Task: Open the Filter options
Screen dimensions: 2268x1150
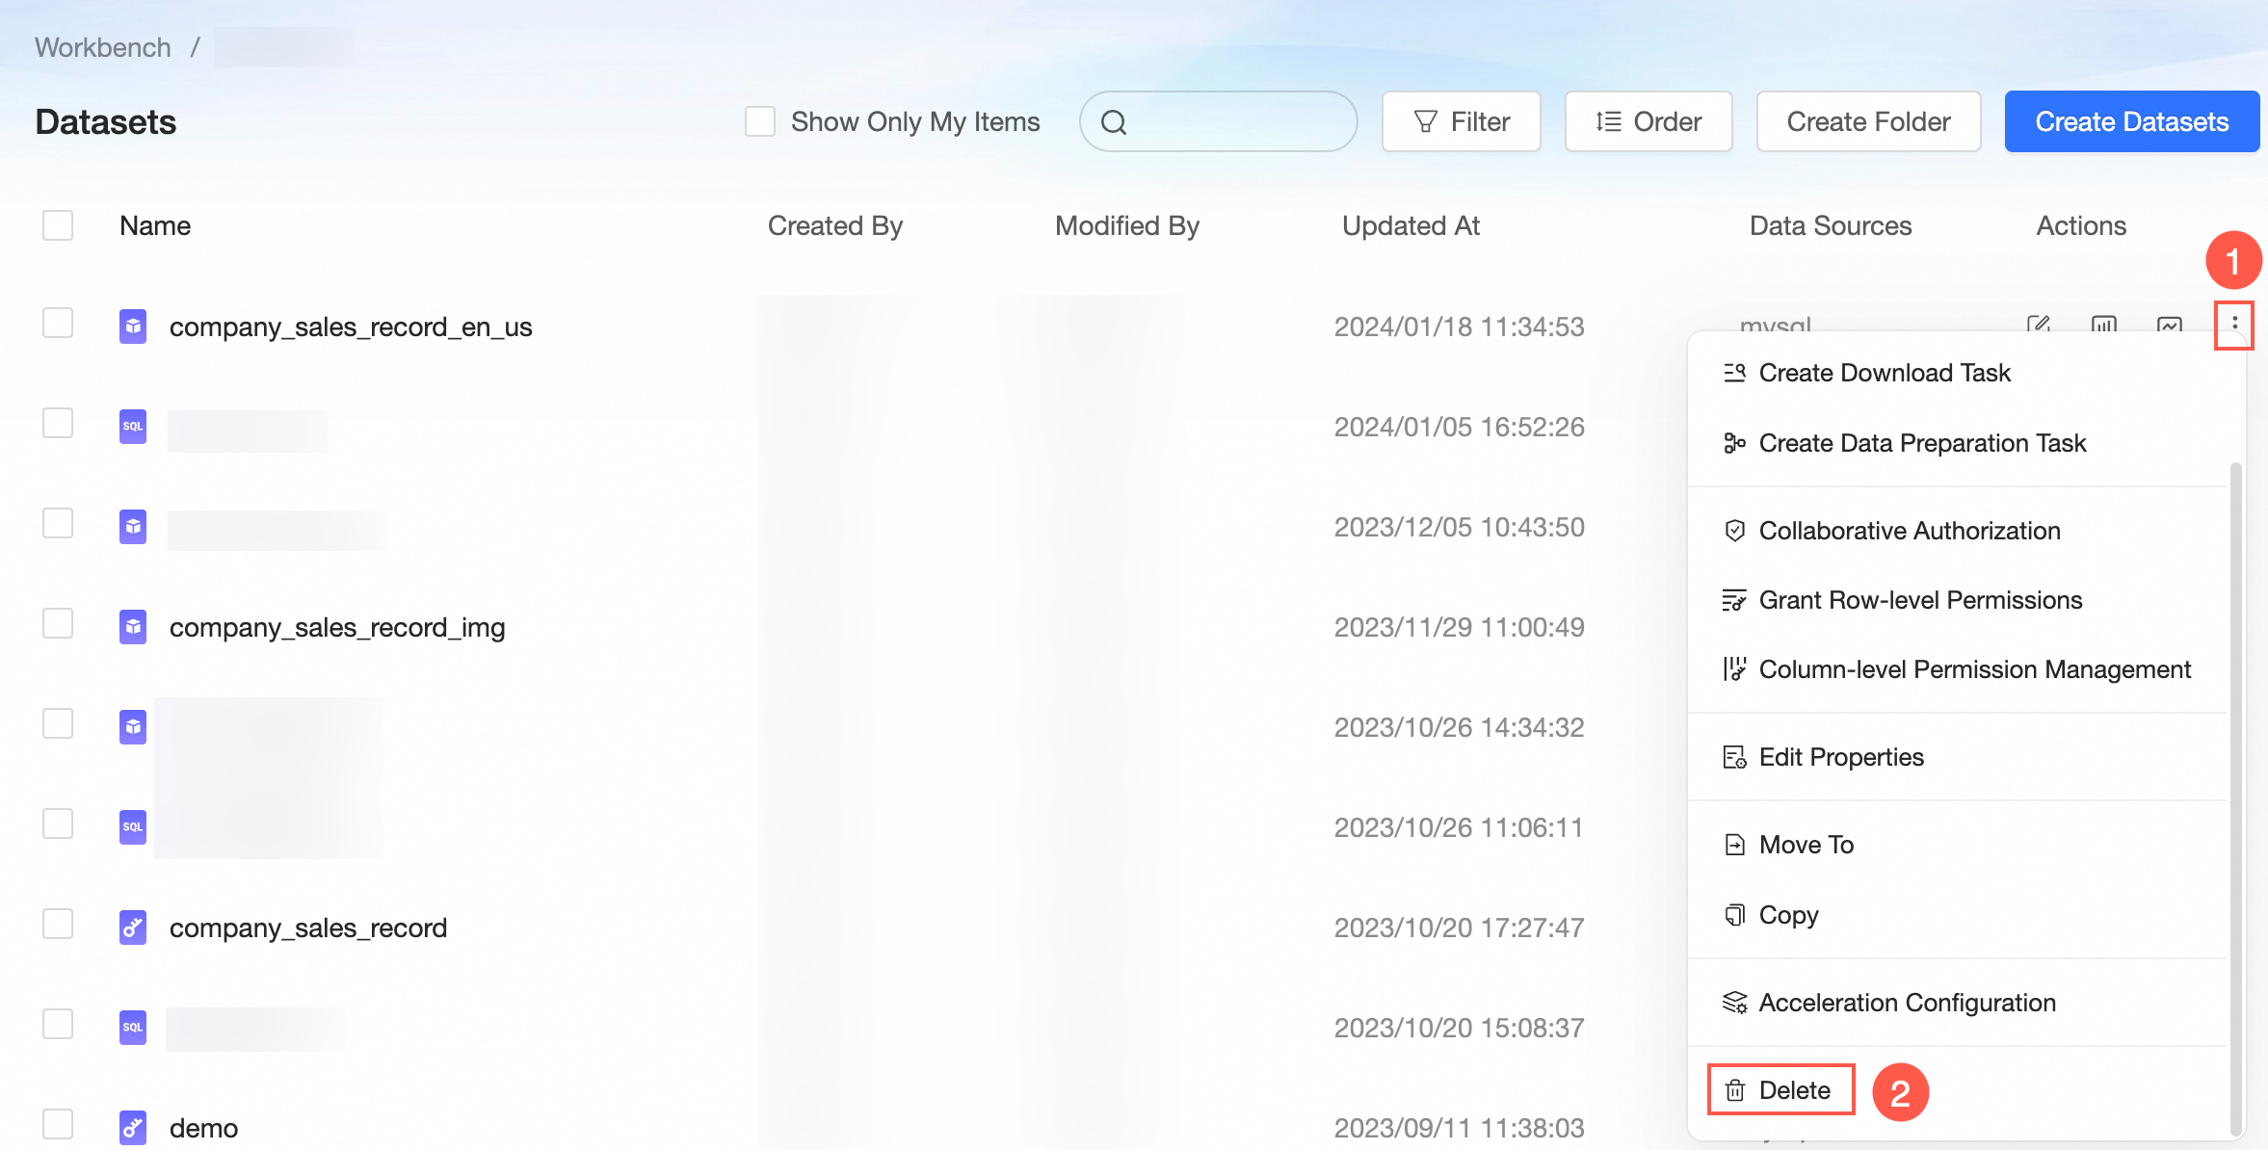Action: coord(1461,121)
